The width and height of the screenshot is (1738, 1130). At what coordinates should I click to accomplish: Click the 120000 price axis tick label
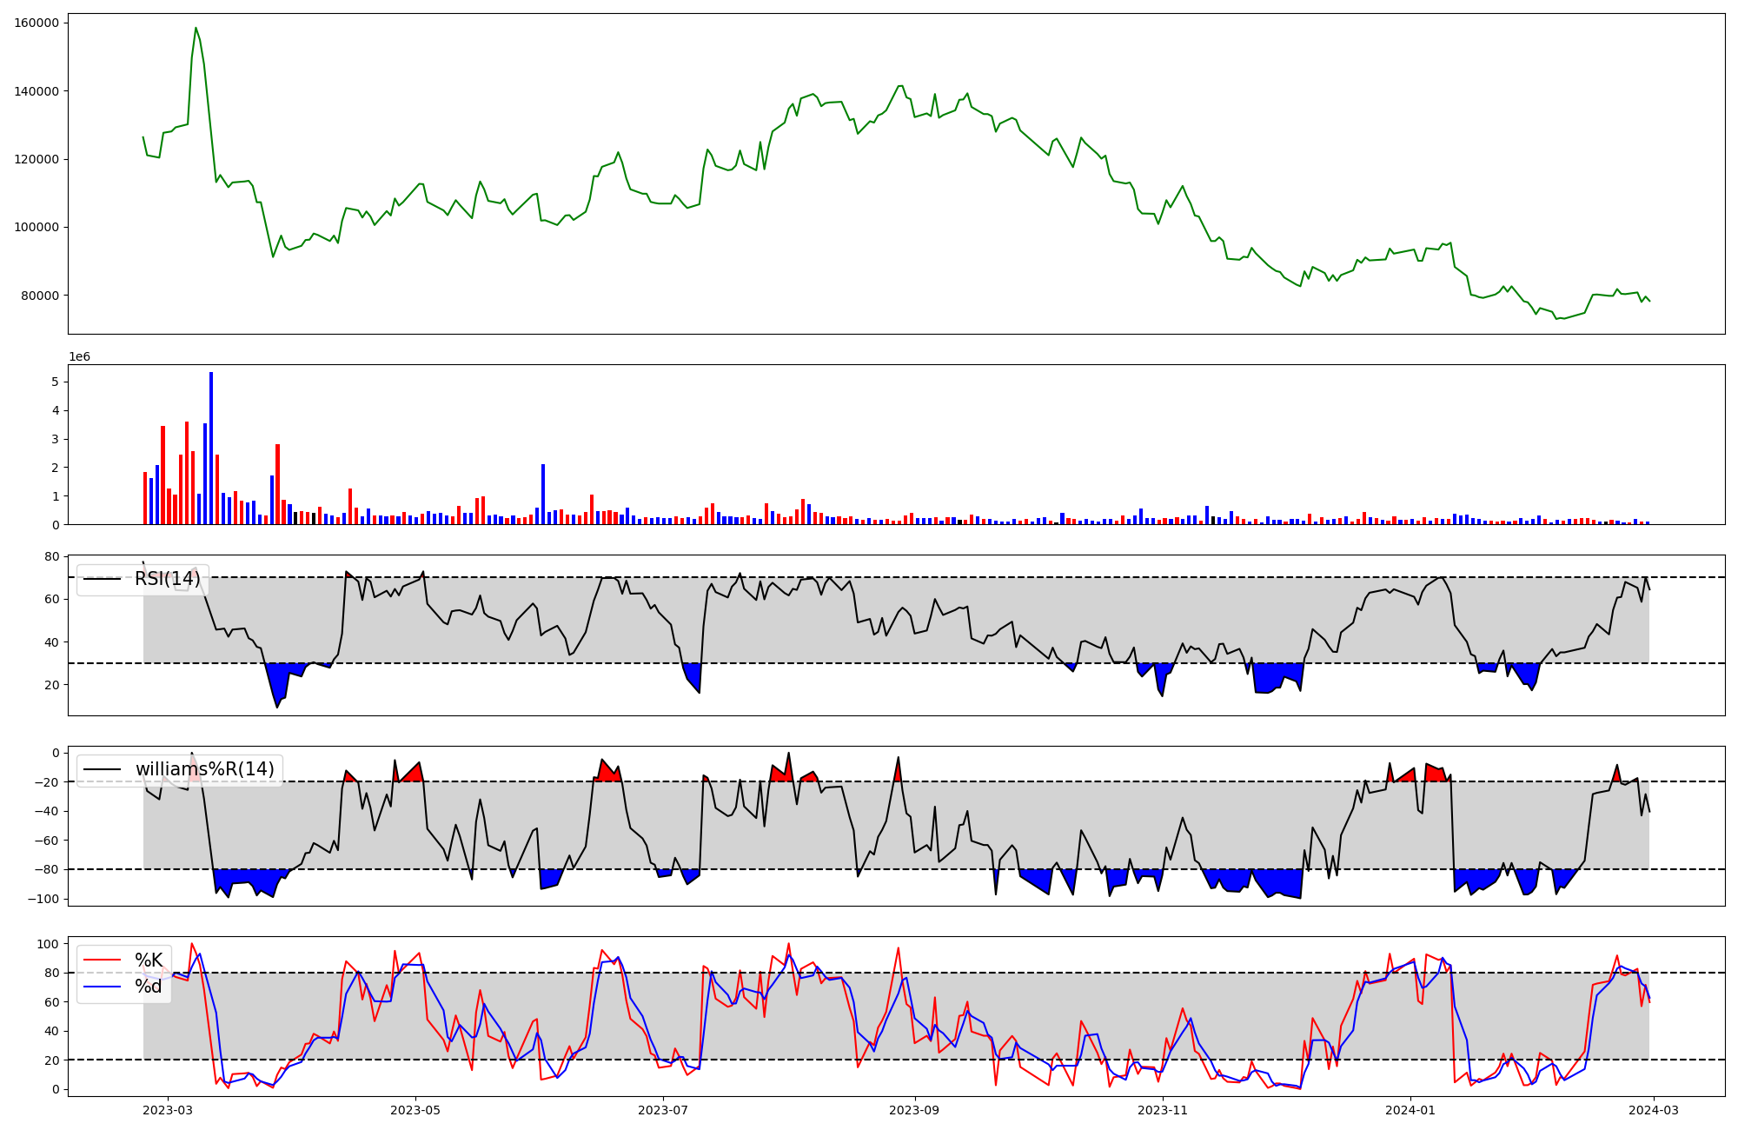tap(36, 159)
